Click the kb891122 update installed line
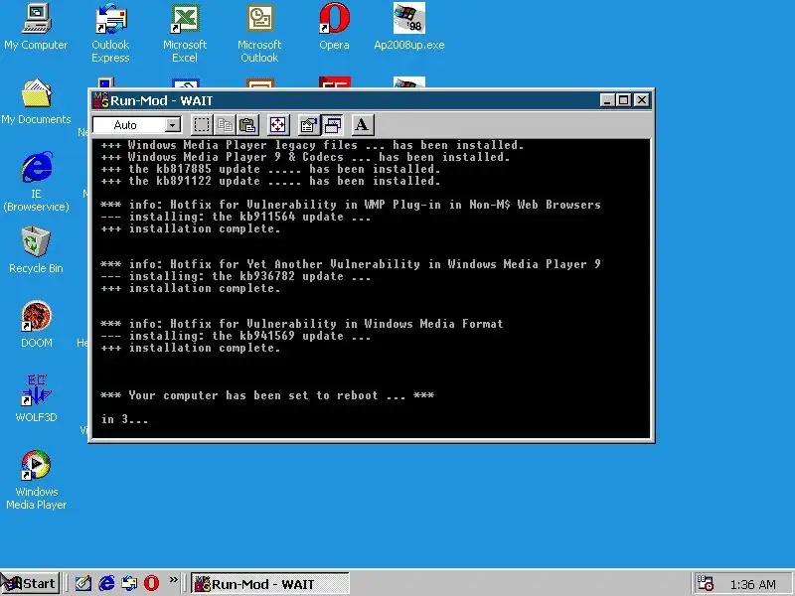 tap(270, 181)
